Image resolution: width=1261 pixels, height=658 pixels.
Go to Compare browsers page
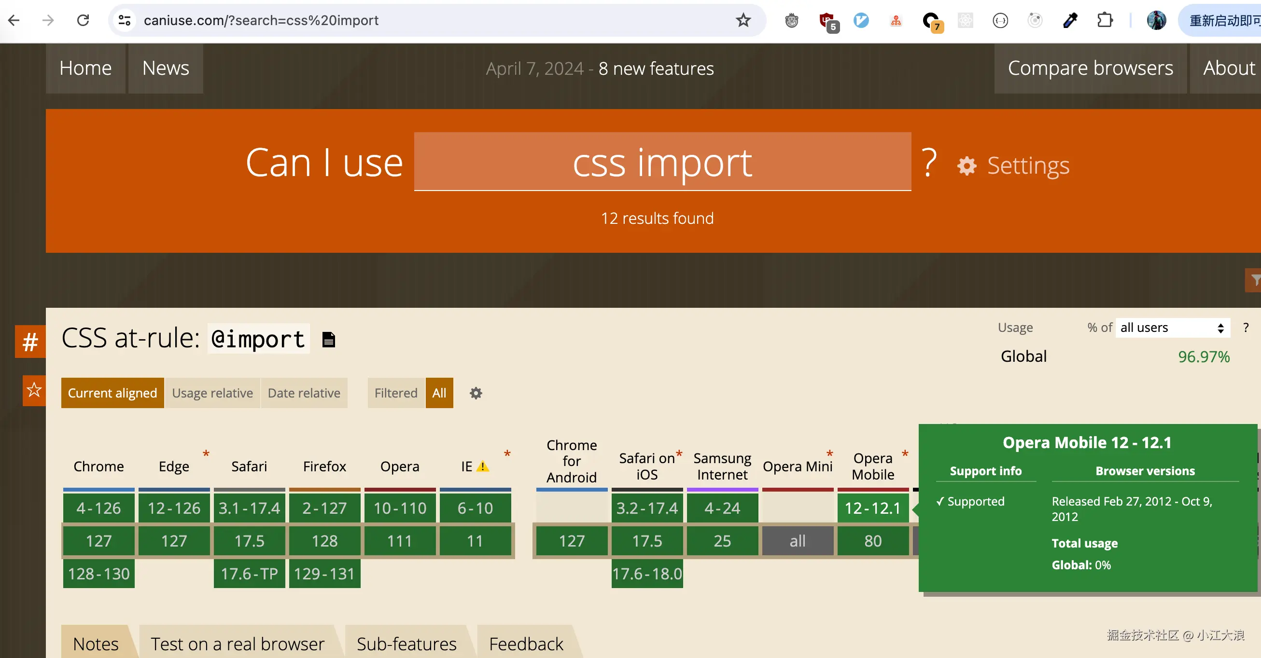point(1090,68)
